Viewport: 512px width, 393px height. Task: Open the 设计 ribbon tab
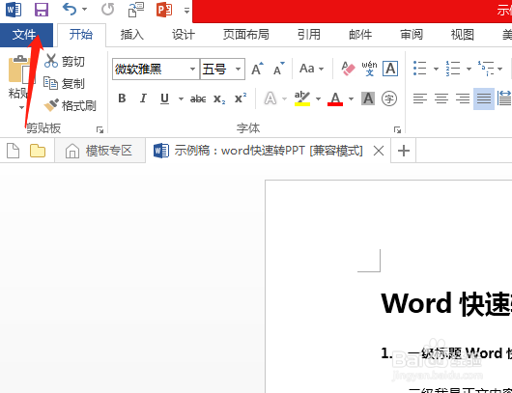[184, 35]
